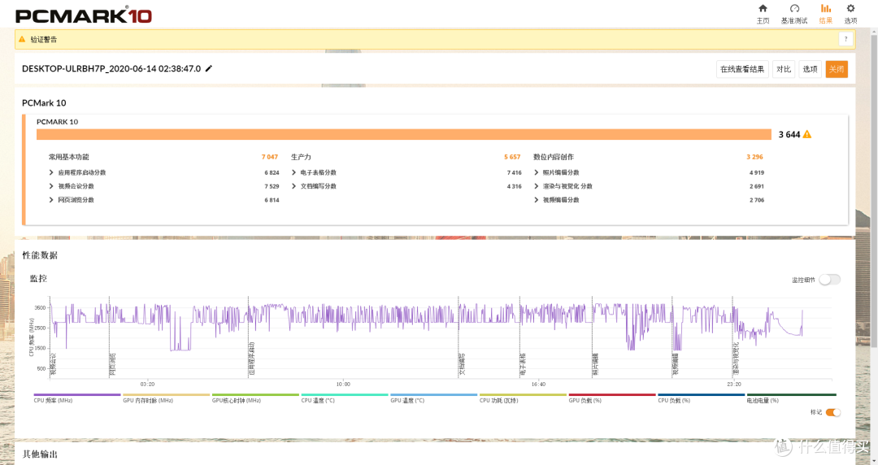This screenshot has width=878, height=465.
Task: Toggle the 监控细节 monitoring details switch
Action: pos(829,280)
